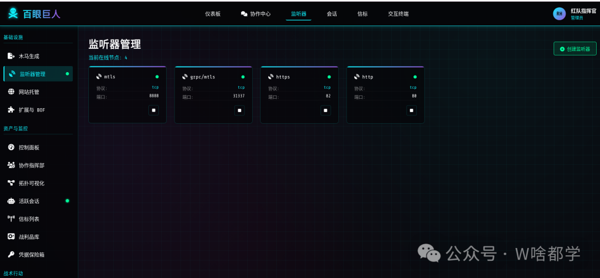The height and width of the screenshot is (278, 600).
Task: Select 监听器管理 in sidebar
Action: coord(38,74)
